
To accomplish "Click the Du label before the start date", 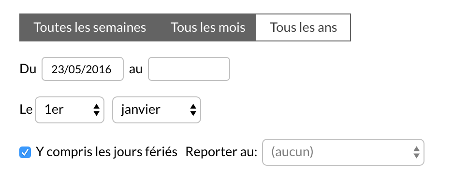I will click(28, 69).
